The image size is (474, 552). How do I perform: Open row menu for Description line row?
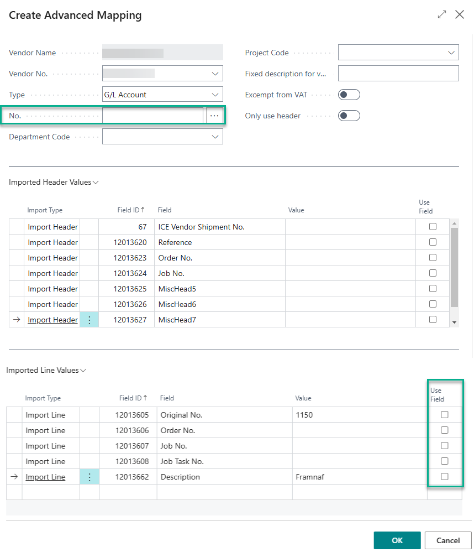[89, 477]
